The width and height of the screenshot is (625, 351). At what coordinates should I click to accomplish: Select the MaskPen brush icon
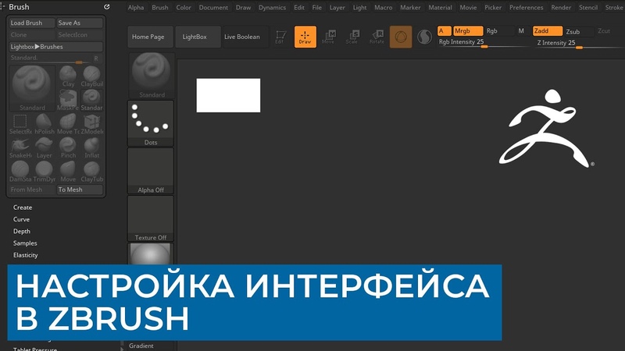click(68, 101)
